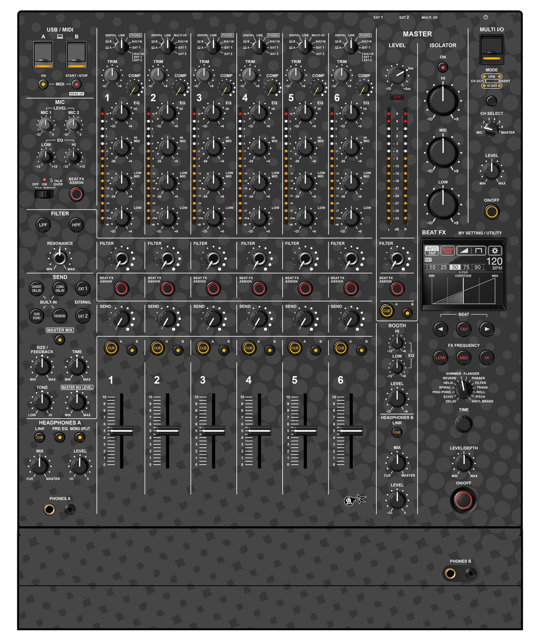
Task: Click channel 2 CUE A button
Action: click(157, 348)
